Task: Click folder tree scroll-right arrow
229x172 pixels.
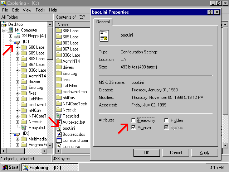Action: tap(44, 151)
